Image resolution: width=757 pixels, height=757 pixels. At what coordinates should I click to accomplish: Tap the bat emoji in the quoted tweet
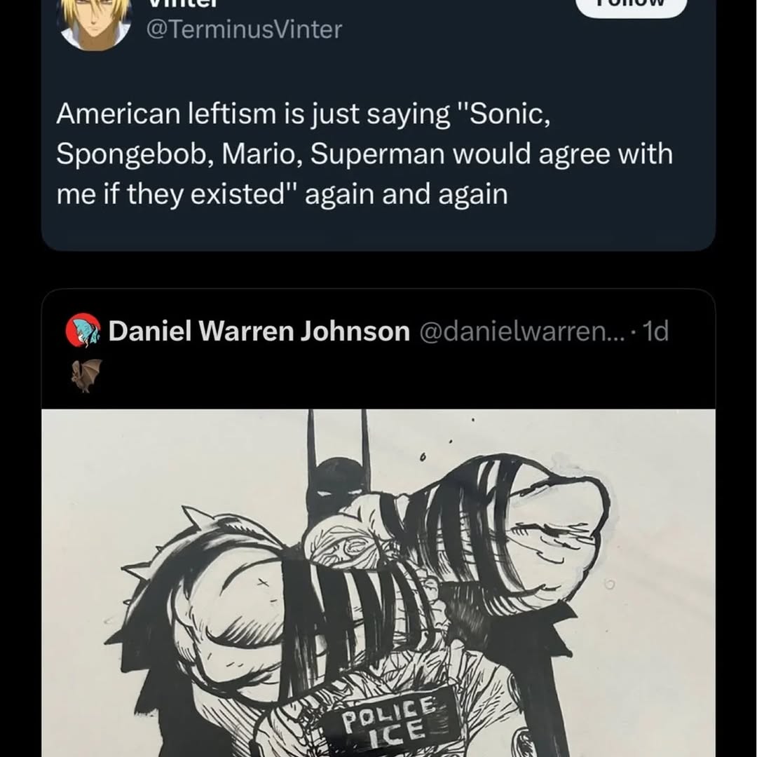pyautogui.click(x=86, y=374)
